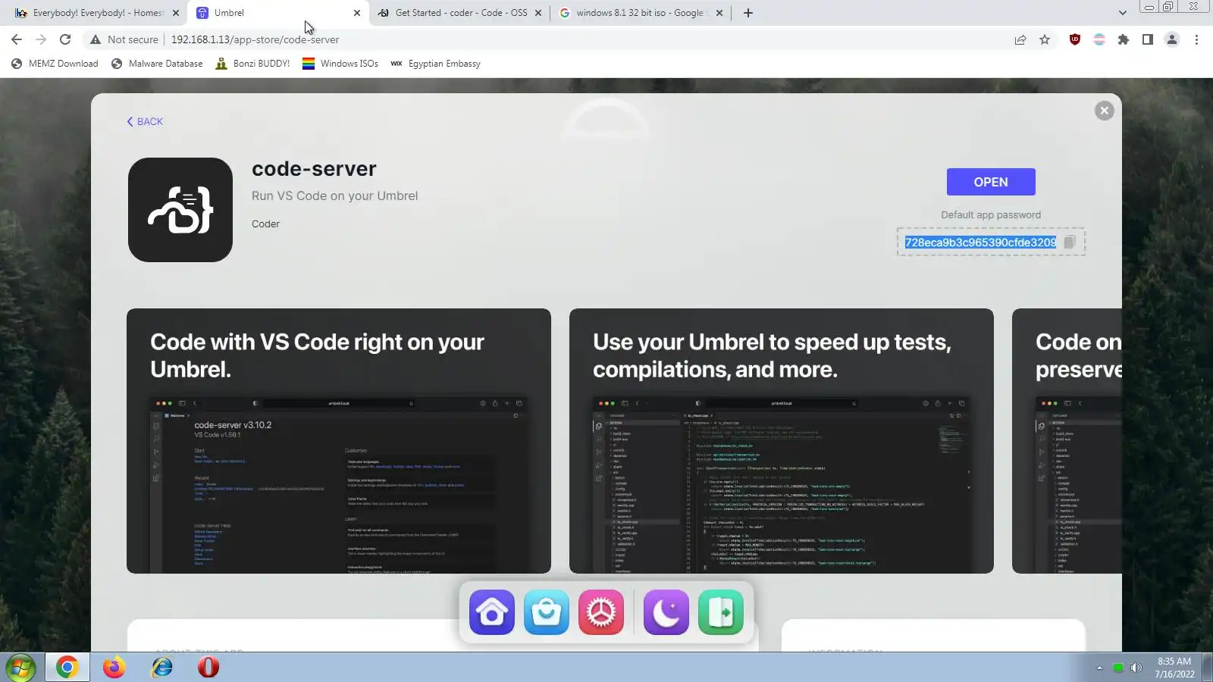Click the default app password field
This screenshot has width=1213, height=682.
click(991, 242)
